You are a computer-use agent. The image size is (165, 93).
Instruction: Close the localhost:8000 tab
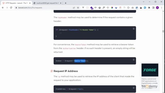click(x=61, y=3)
